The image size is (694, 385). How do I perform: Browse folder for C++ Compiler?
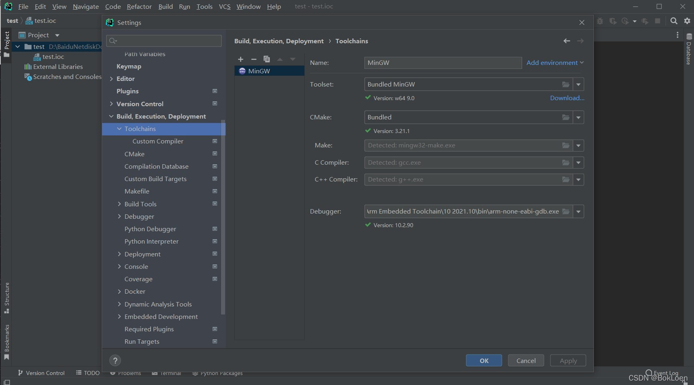pyautogui.click(x=566, y=179)
